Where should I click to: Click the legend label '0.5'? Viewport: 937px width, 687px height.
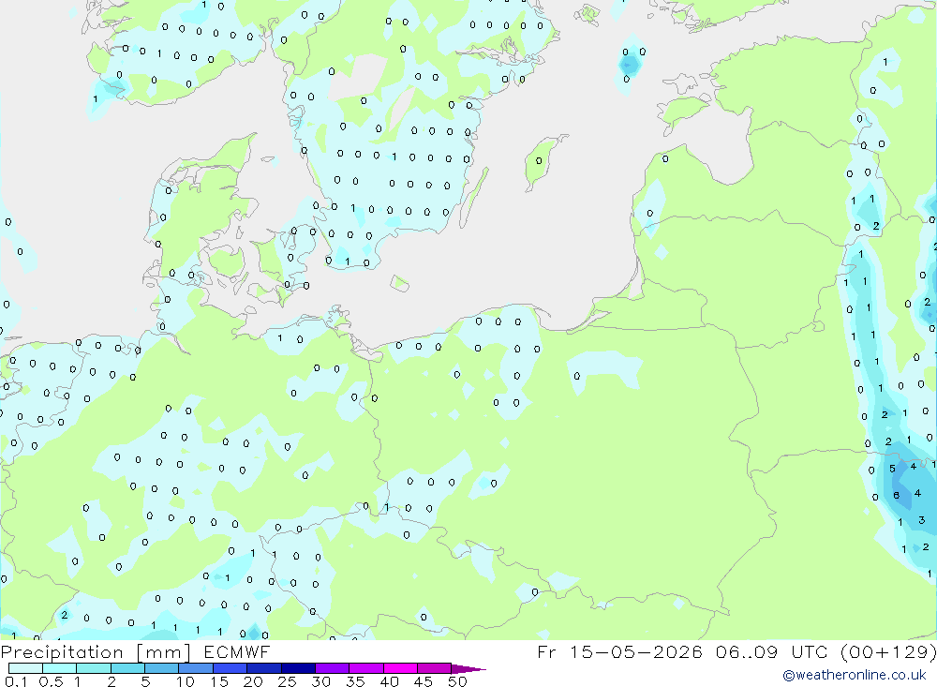[51, 681]
